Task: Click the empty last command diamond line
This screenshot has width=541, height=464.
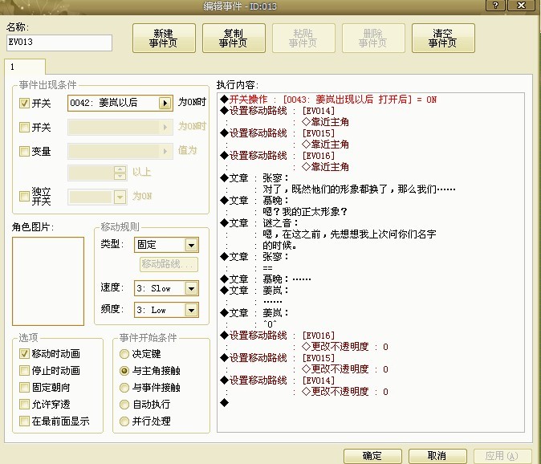Action: point(224,403)
